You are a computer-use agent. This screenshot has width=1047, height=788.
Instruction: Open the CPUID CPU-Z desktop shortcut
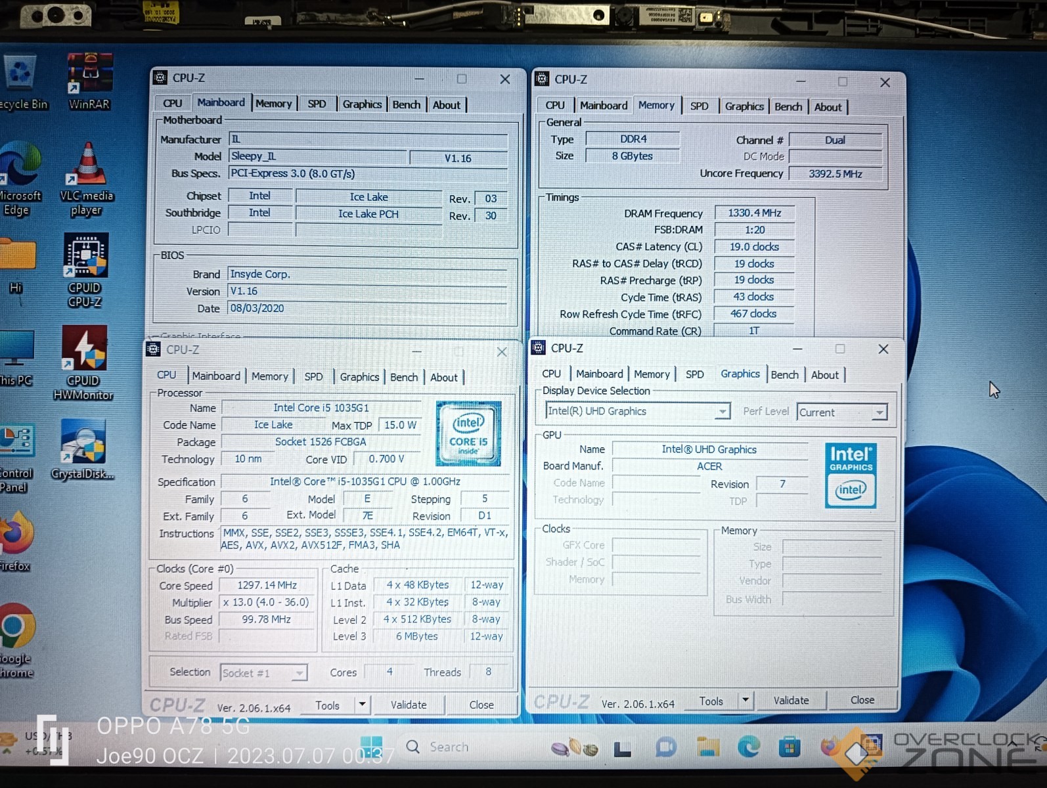click(85, 271)
